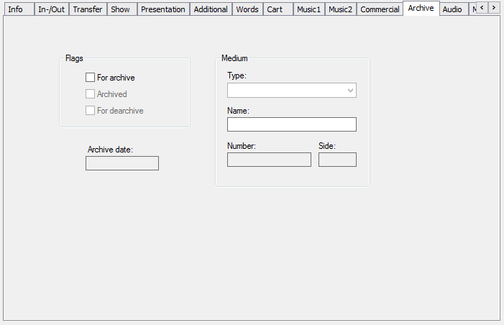This screenshot has width=504, height=325.
Task: Go to the Transfer tab
Action: pyautogui.click(x=88, y=9)
